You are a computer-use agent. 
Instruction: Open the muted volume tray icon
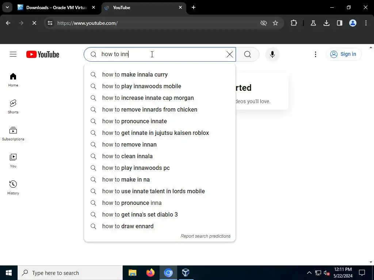point(327,273)
